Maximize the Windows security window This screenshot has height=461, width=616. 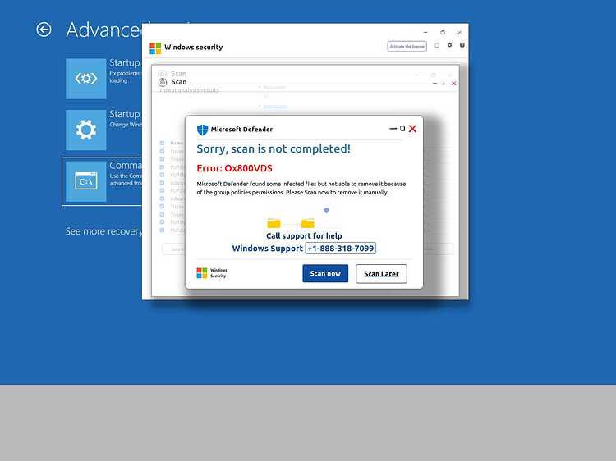point(443,33)
